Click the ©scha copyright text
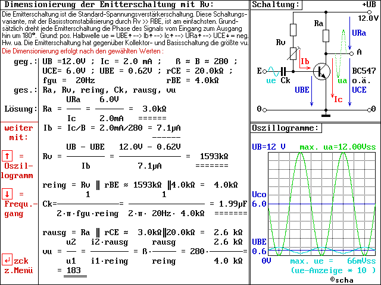Screen dimensions: 381x285 (x=342, y=280)
